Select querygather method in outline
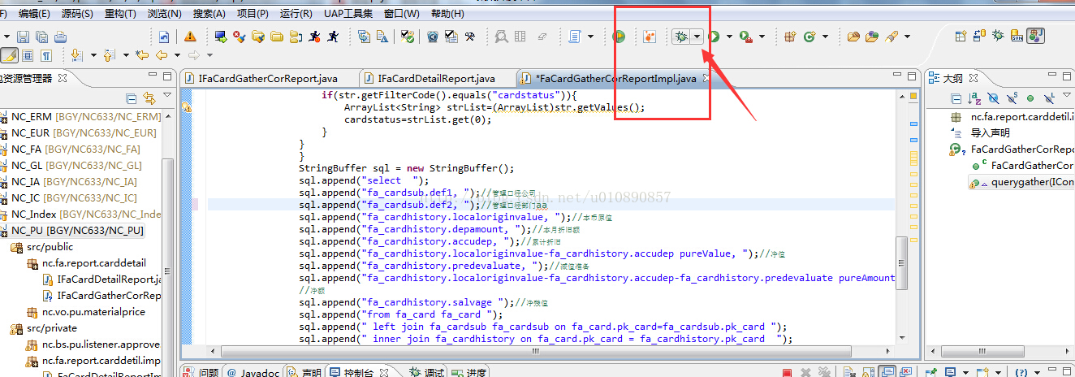 [x=1021, y=183]
